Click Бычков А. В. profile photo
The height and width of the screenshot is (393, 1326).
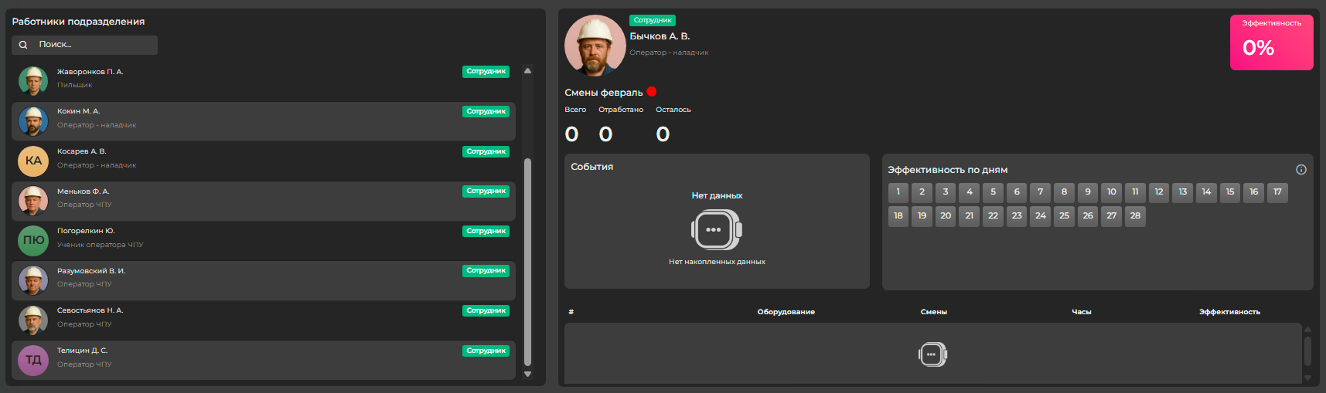(595, 45)
